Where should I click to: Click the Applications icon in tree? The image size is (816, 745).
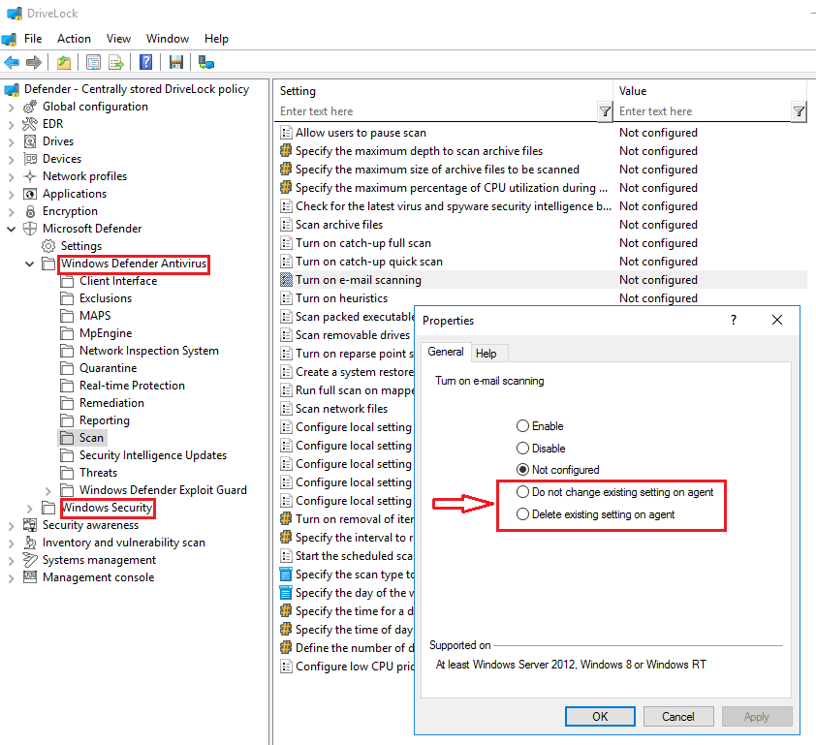(x=30, y=194)
